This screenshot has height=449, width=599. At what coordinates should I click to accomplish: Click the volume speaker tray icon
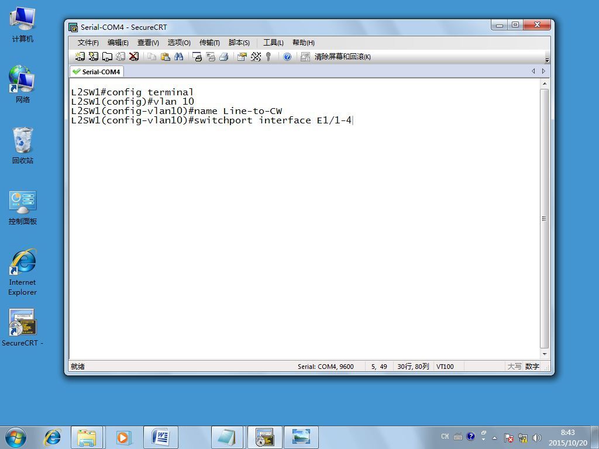(537, 437)
